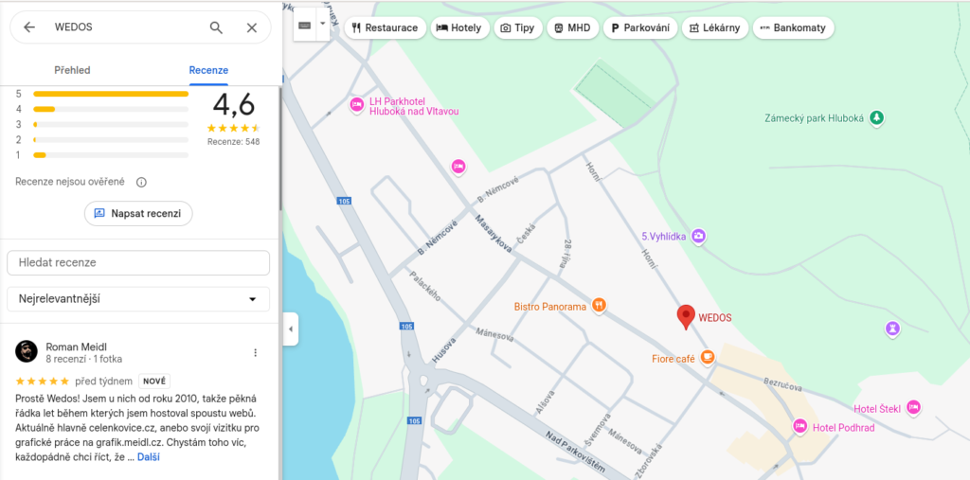Screen dimensions: 970x480
Task: Select the Tipy chip
Action: pyautogui.click(x=518, y=27)
